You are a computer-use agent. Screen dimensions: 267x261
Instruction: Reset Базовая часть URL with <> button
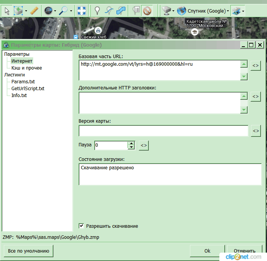pyautogui.click(x=256, y=65)
